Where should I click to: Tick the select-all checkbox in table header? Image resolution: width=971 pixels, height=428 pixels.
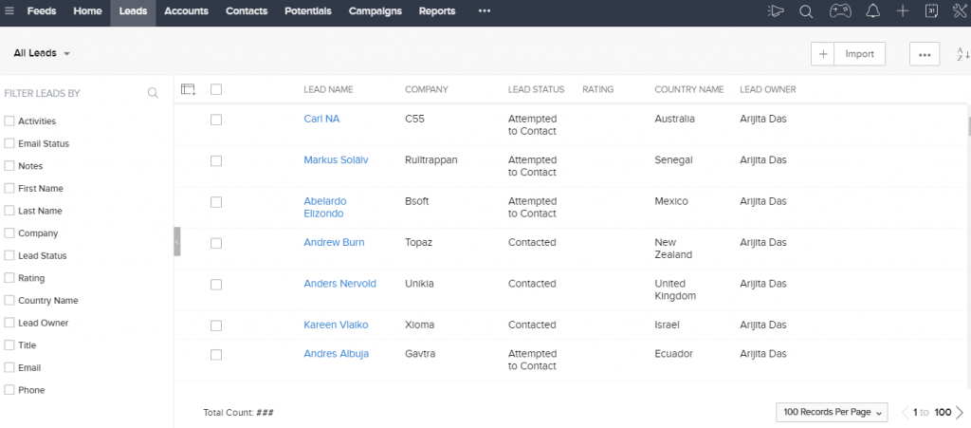[216, 89]
